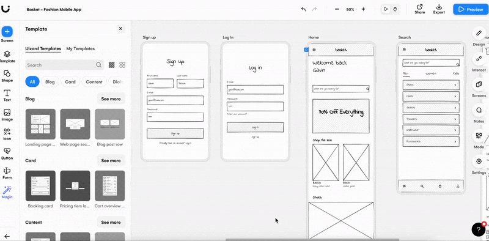Image resolution: width=489 pixels, height=241 pixels.
Task: Click the project title Basket – Fashion Mobile App
Action: (x=54, y=9)
